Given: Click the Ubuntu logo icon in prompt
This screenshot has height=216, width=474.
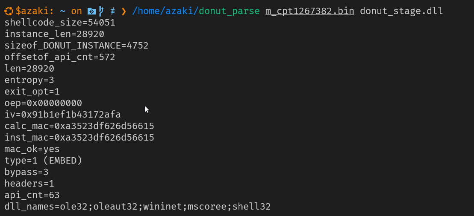Looking at the screenshot, I should (x=9, y=12).
